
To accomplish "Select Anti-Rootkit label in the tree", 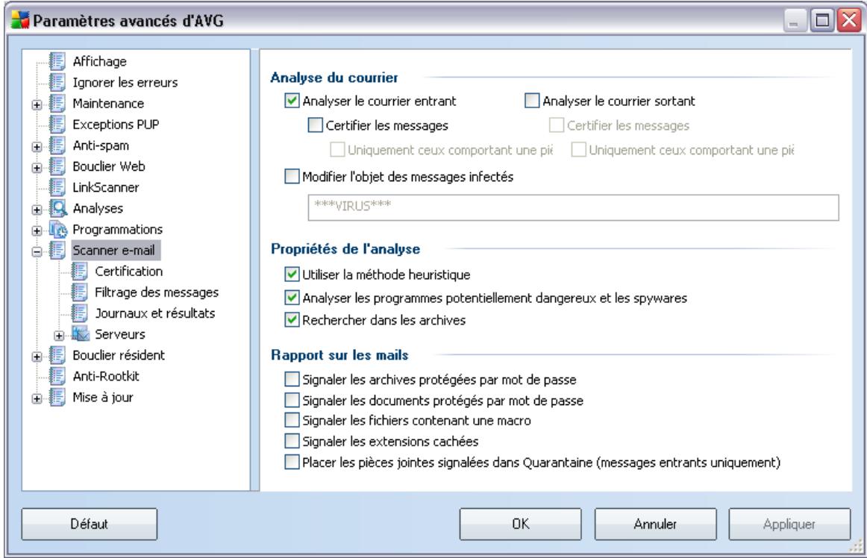I will click(106, 377).
